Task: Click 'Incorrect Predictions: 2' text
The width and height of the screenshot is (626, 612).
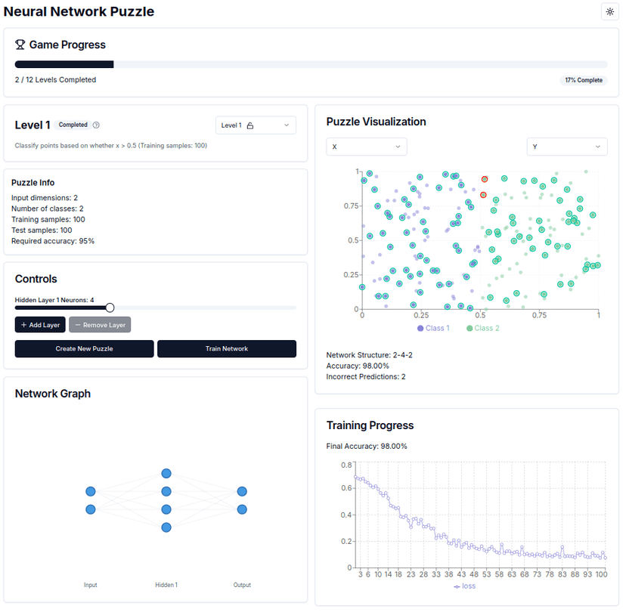Action: pyautogui.click(x=366, y=376)
